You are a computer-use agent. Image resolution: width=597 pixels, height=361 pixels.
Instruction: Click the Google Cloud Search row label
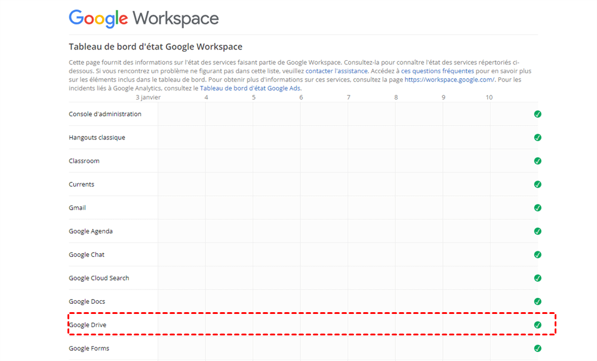click(99, 278)
